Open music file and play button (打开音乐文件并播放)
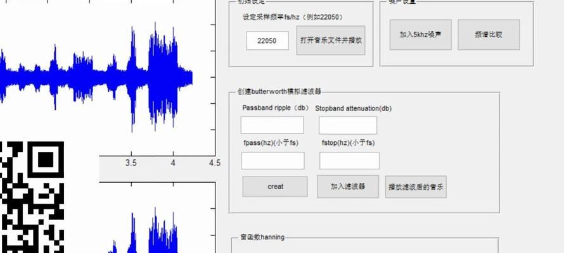 (x=331, y=40)
